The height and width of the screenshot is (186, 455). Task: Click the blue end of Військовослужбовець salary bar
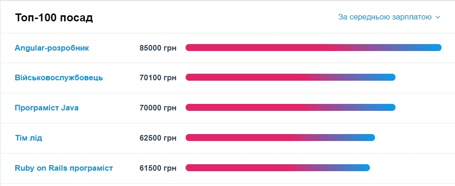pos(391,77)
